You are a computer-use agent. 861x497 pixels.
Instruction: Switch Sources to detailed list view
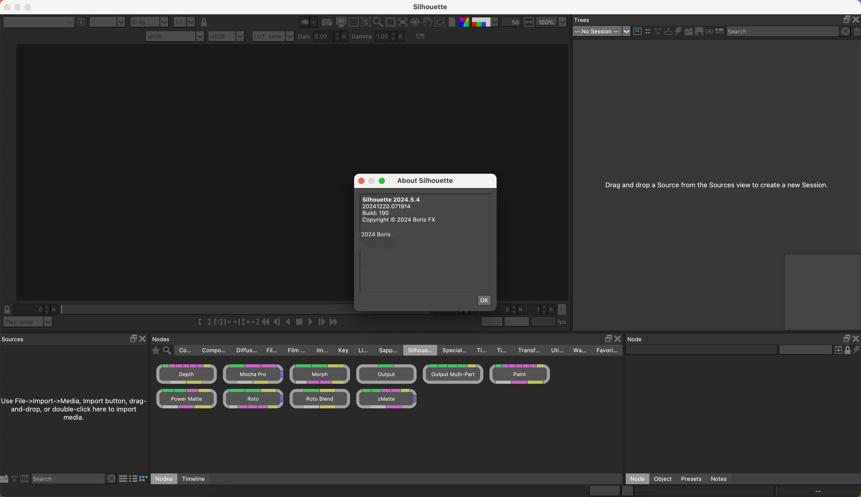click(x=133, y=479)
